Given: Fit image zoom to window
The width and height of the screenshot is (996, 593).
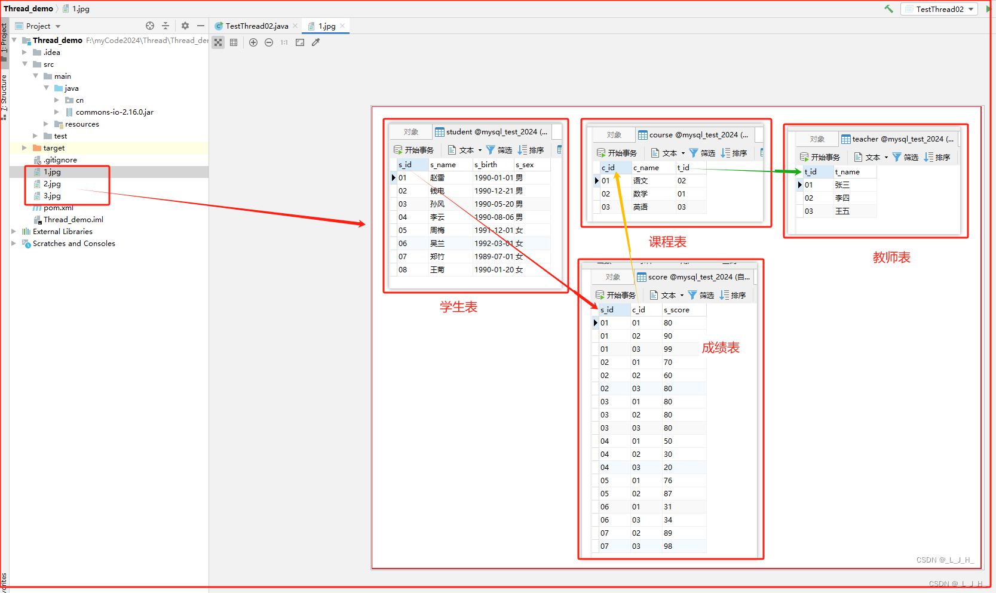Looking at the screenshot, I should [x=300, y=42].
